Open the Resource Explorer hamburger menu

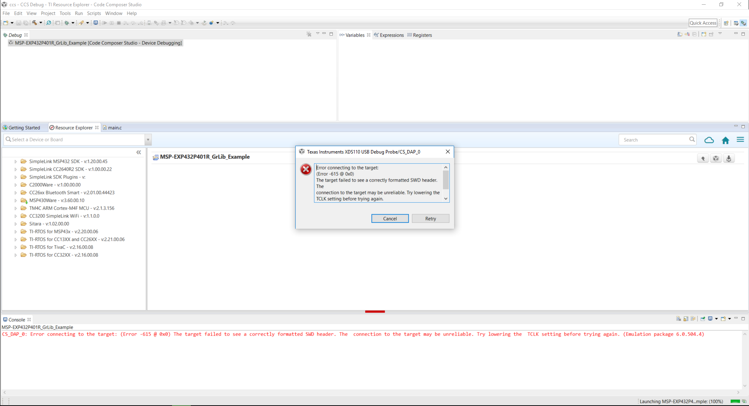740,139
